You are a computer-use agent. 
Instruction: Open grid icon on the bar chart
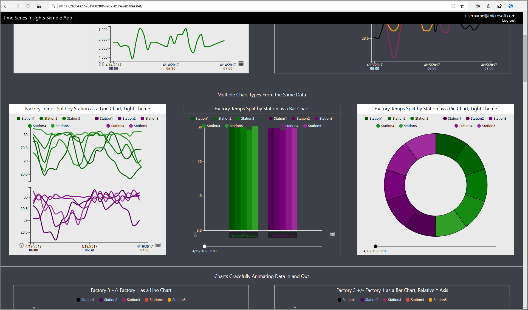pos(332,234)
